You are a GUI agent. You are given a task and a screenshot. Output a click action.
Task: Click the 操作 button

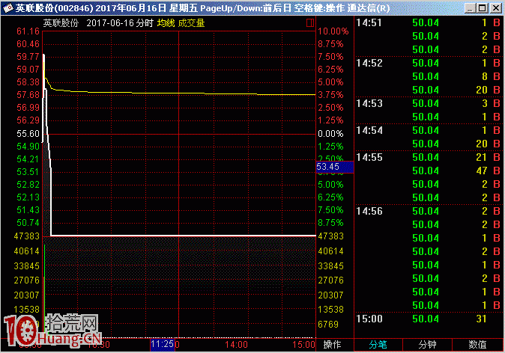[x=333, y=345]
